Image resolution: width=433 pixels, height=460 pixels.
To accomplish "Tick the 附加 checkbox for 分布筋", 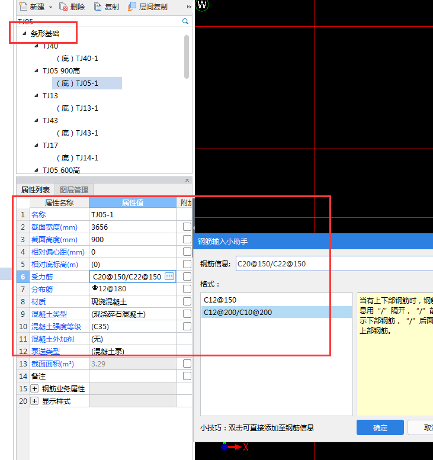I will (x=187, y=289).
